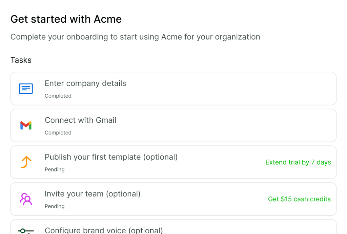Image resolution: width=347 pixels, height=234 pixels.
Task: Click the Extend trial by 7 days label
Action: [x=298, y=162]
